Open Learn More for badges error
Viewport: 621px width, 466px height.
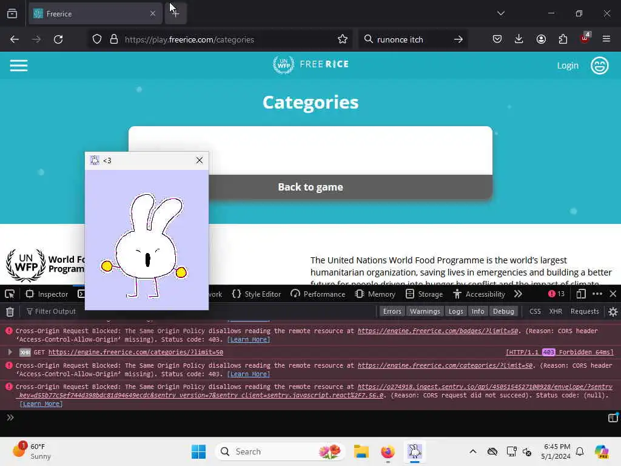click(x=249, y=340)
